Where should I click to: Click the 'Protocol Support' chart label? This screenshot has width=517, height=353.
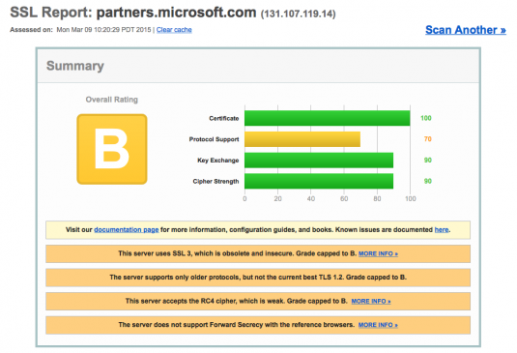(214, 139)
